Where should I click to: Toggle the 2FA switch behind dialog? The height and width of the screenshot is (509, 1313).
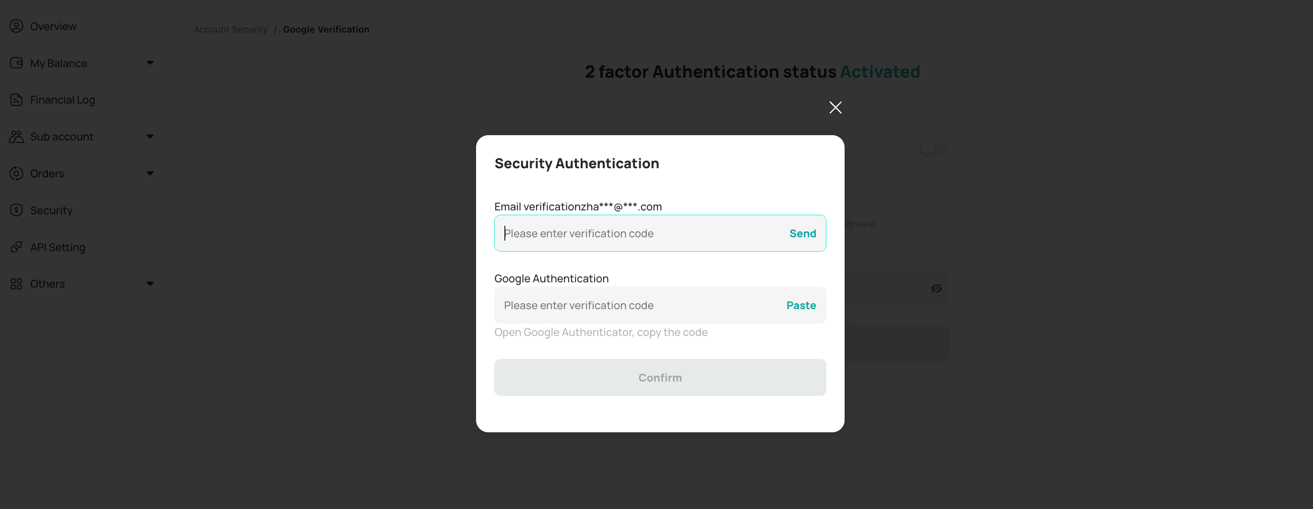[x=933, y=148]
